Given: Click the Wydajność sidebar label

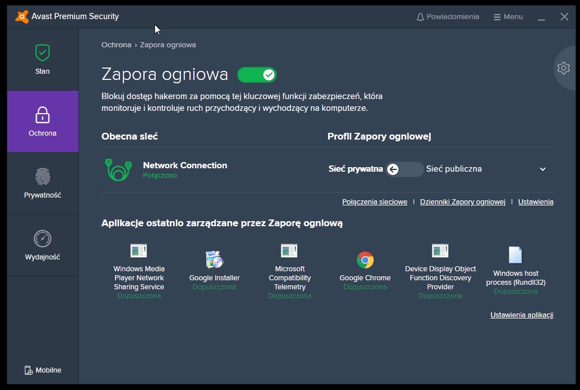Looking at the screenshot, I should click(x=42, y=257).
